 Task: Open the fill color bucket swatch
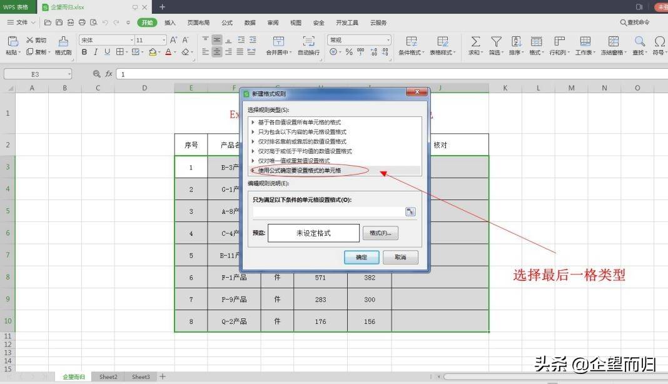click(x=152, y=52)
